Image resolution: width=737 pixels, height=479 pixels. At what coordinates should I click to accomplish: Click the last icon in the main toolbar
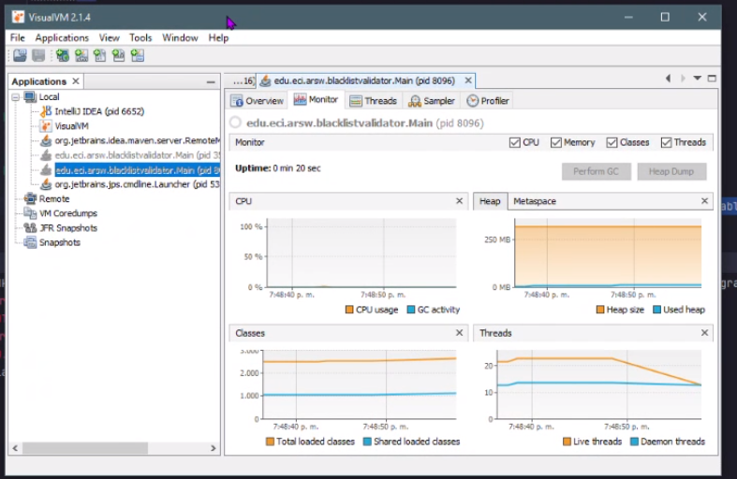138,56
